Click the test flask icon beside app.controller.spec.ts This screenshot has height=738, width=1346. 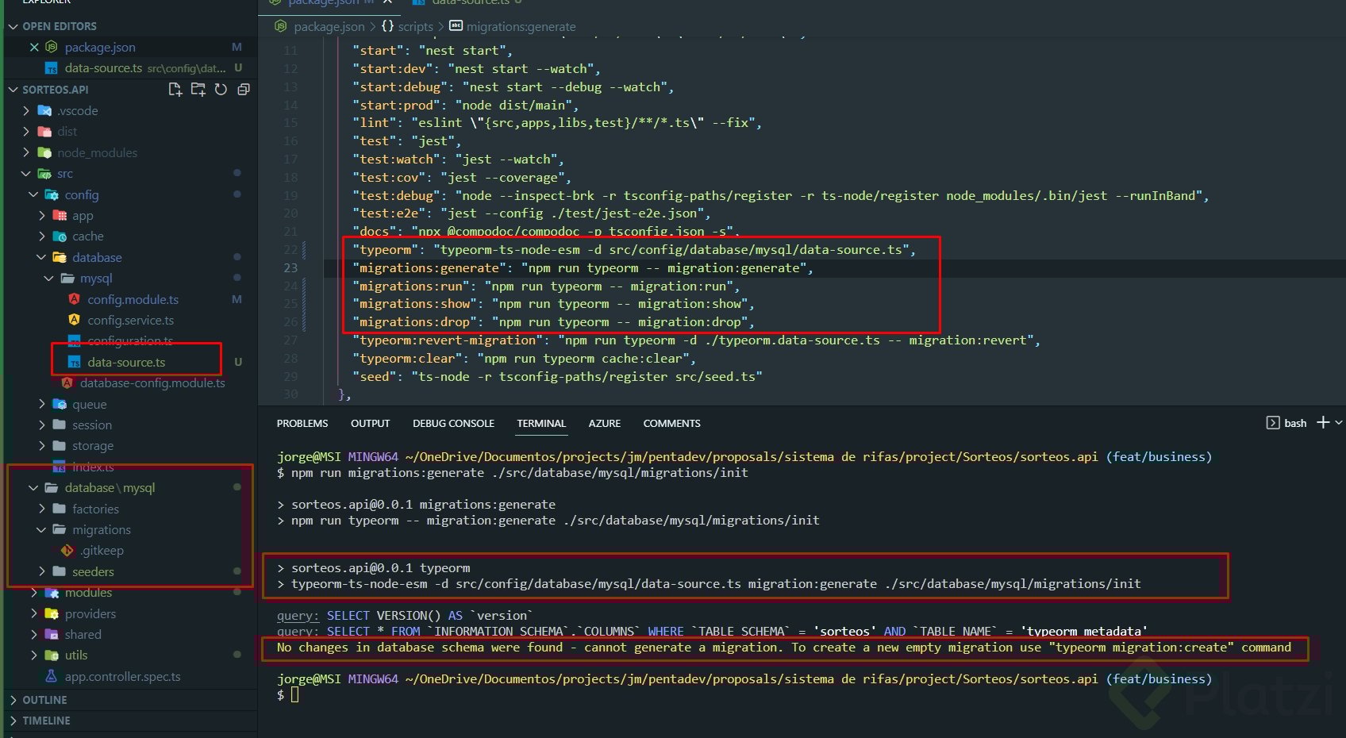52,676
